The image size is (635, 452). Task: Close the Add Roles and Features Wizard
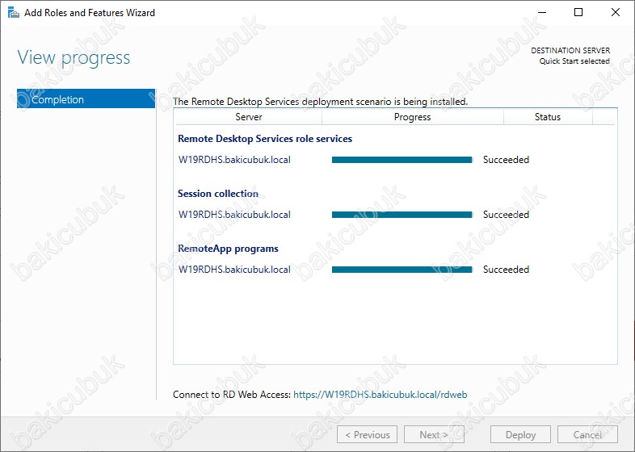pos(615,13)
